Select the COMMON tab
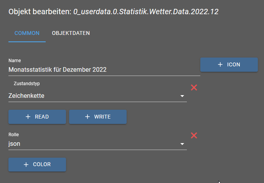The height and width of the screenshot is (183, 264). coord(27,33)
